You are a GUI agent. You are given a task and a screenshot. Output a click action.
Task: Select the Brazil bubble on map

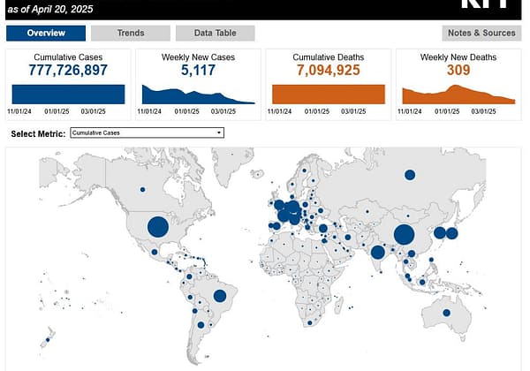tap(220, 296)
